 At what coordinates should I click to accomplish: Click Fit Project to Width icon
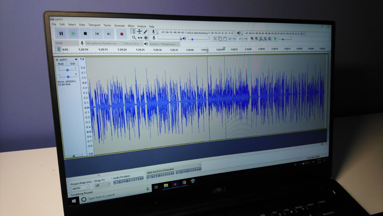click(265, 39)
